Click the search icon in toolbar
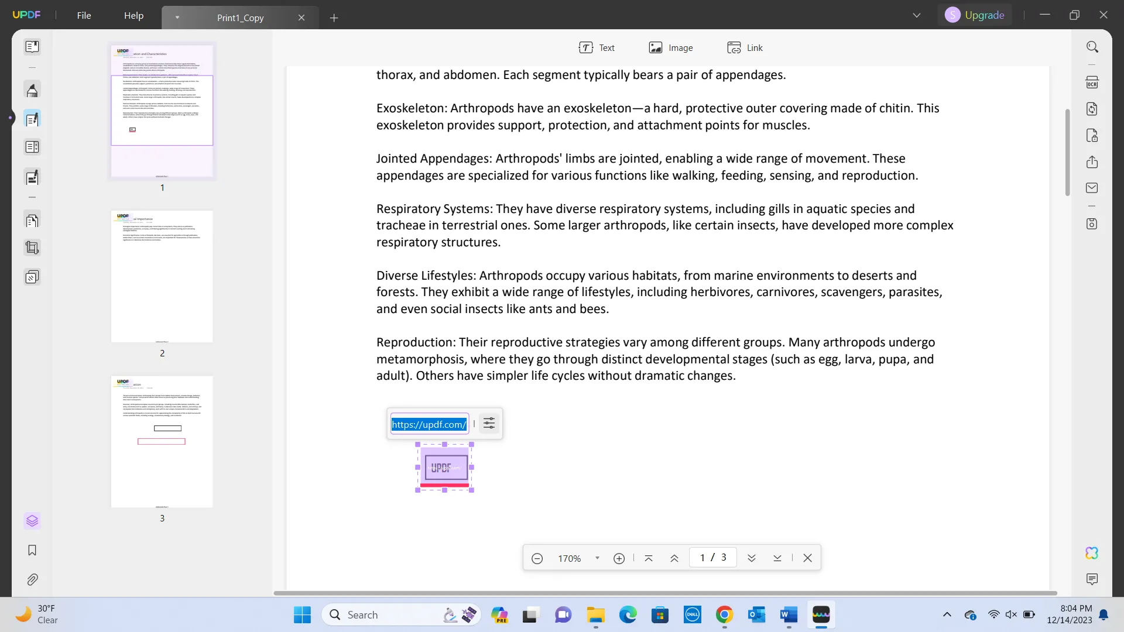This screenshot has width=1124, height=632. [x=1093, y=47]
